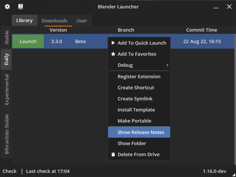Viewport: 236px width, 177px height.
Task: Choose Add To Favorites
Action: (x=139, y=54)
